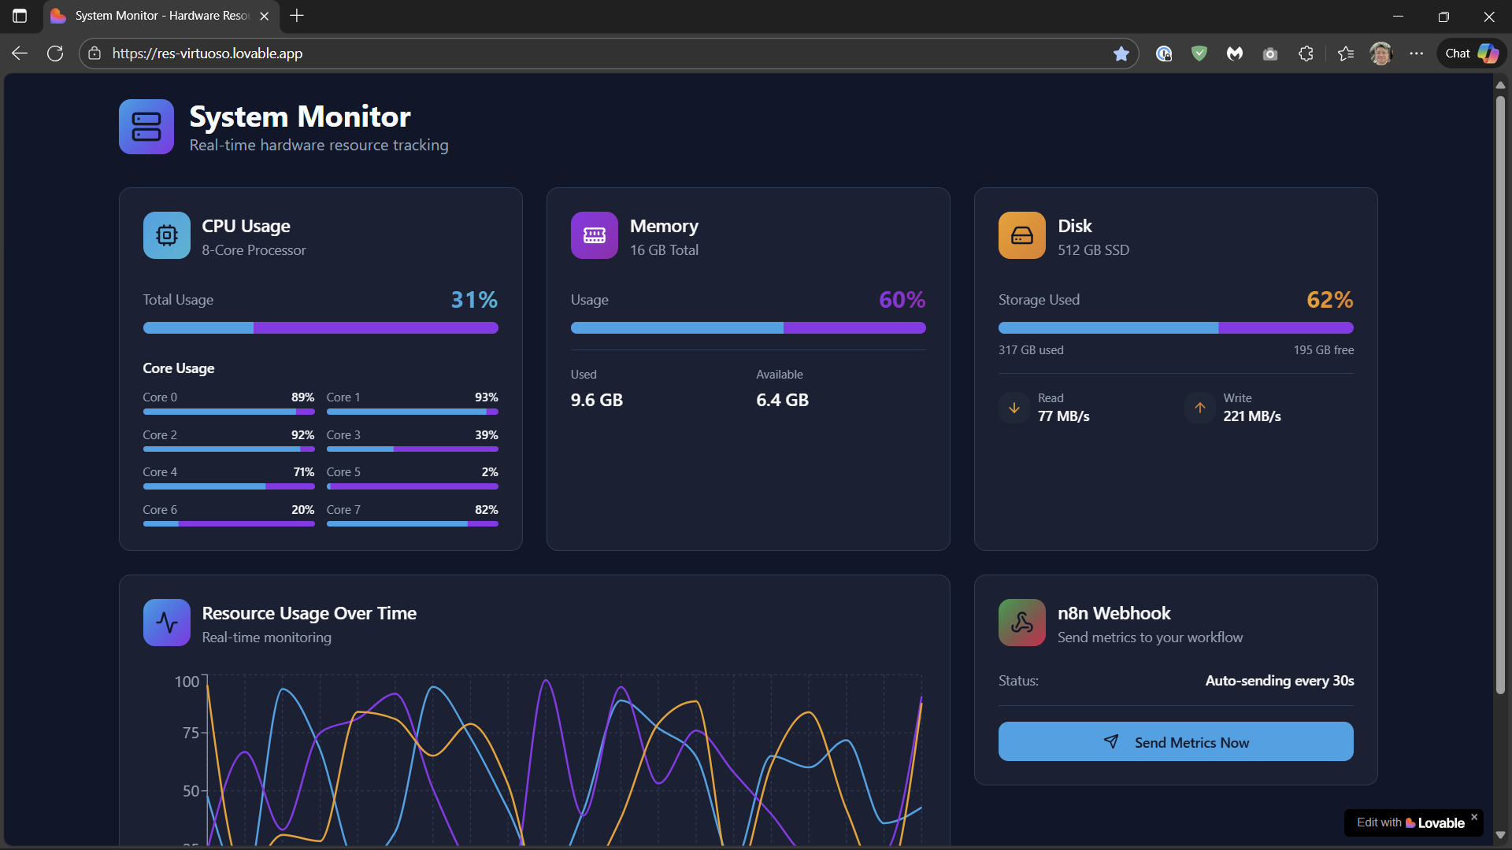Click the Total Usage CPU progress bar
Image resolution: width=1512 pixels, height=850 pixels.
click(x=321, y=328)
